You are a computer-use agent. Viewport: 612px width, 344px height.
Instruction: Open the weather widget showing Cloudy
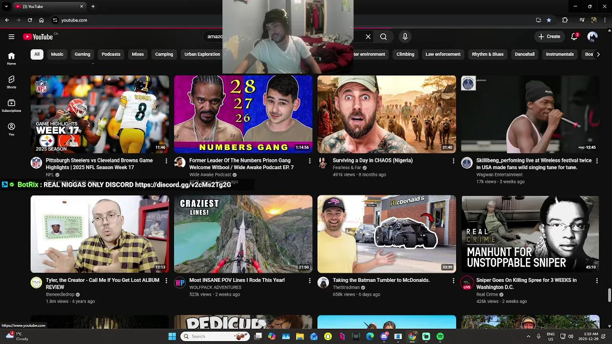coord(17,336)
